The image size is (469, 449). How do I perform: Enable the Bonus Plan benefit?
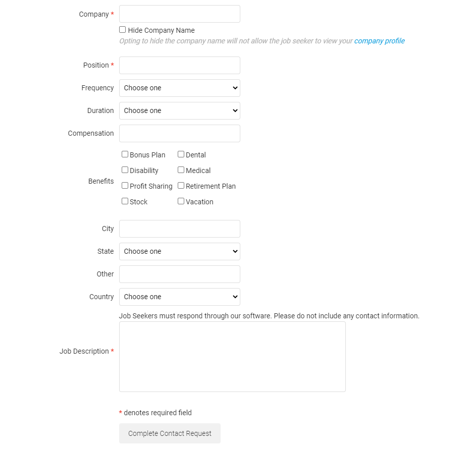coord(125,154)
